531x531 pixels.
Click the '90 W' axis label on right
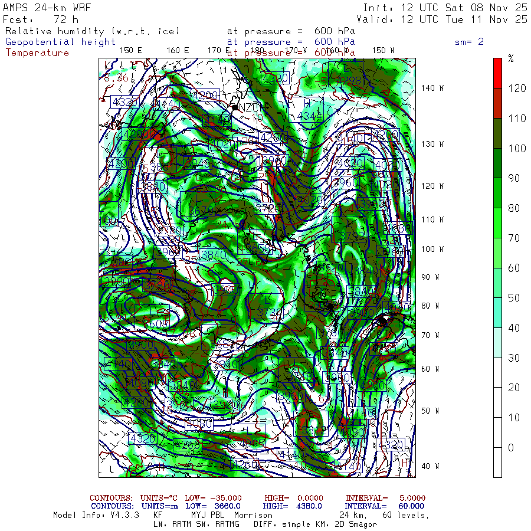[430, 277]
